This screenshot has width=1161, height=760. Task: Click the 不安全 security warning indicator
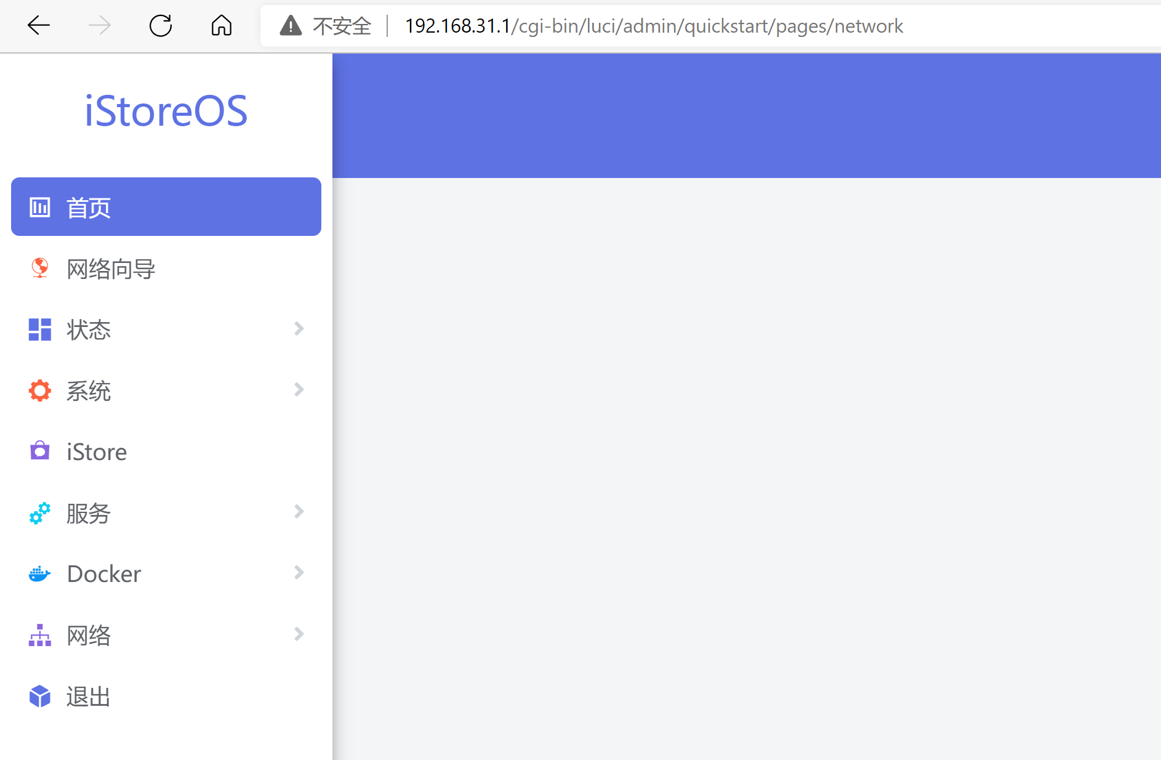coord(325,26)
